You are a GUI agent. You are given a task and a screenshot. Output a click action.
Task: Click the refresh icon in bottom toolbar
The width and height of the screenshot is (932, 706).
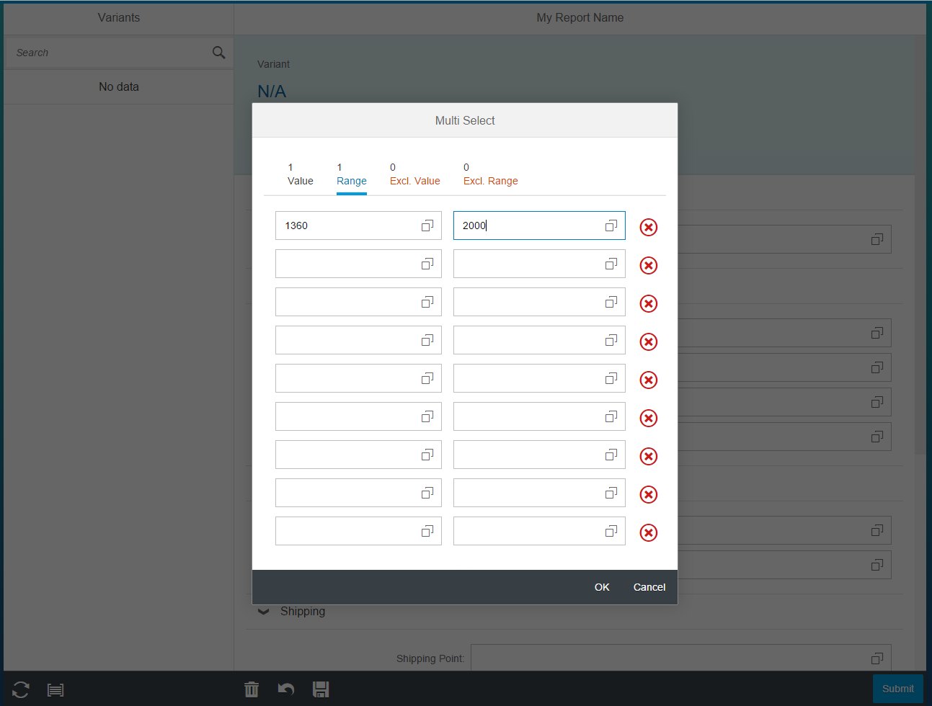coord(21,689)
